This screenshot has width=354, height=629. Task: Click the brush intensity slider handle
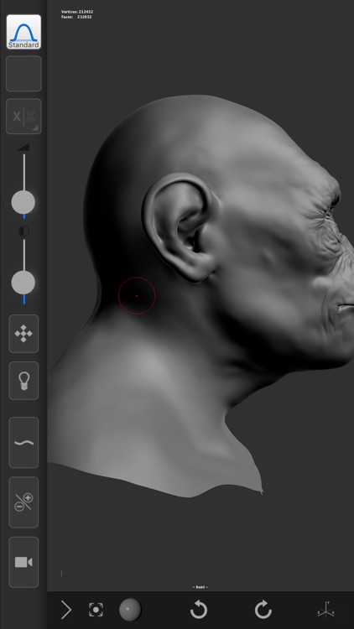[x=23, y=283]
